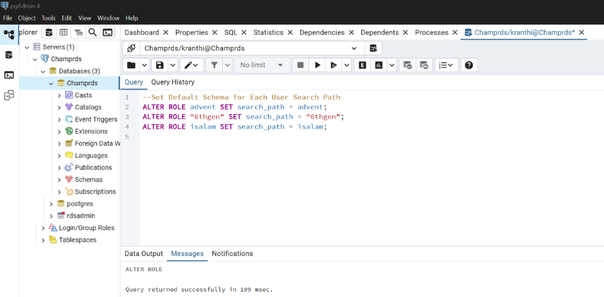Click the connection status link icon

(x=131, y=49)
